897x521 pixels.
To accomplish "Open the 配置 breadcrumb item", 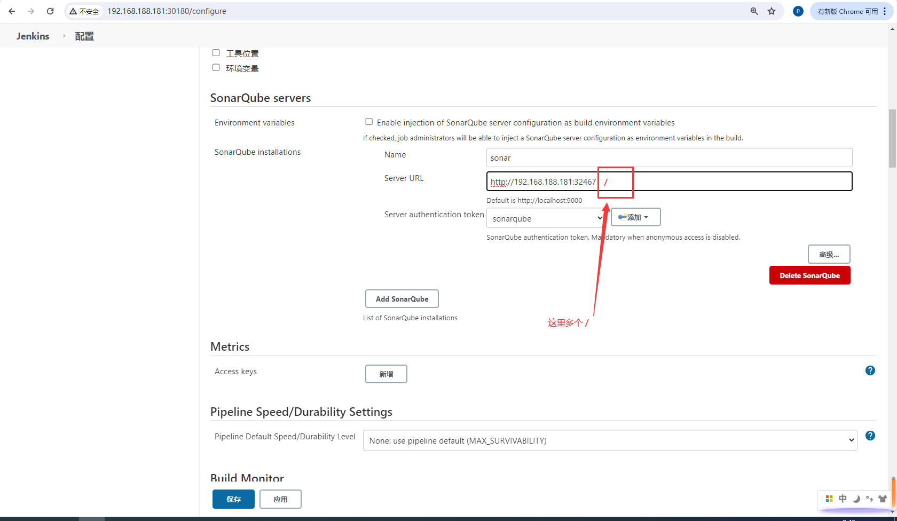I will point(84,36).
